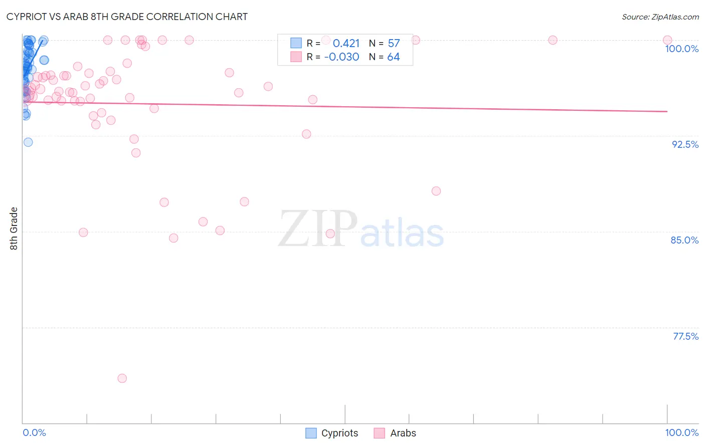Click the 77.5% y-axis label
Viewport: 705px width, 447px height.
685,336
